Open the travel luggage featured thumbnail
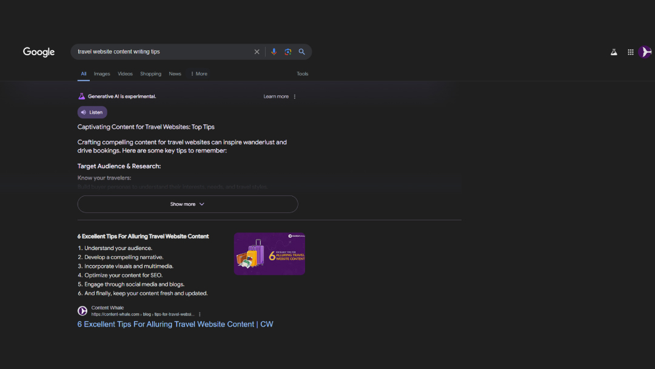Screen dimensions: 655x369 (269, 254)
